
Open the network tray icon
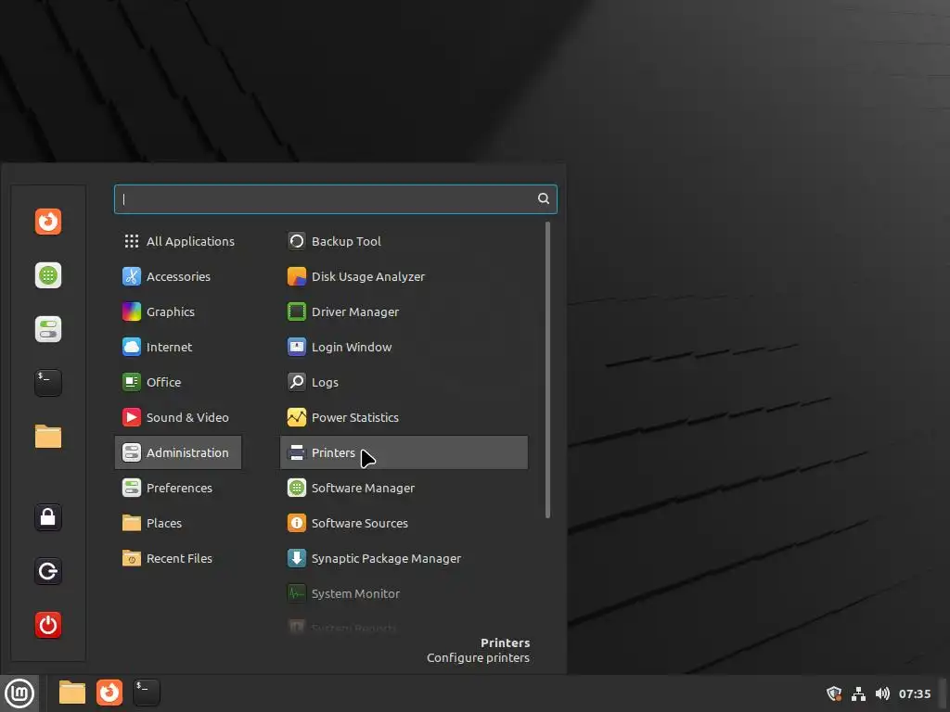click(858, 693)
